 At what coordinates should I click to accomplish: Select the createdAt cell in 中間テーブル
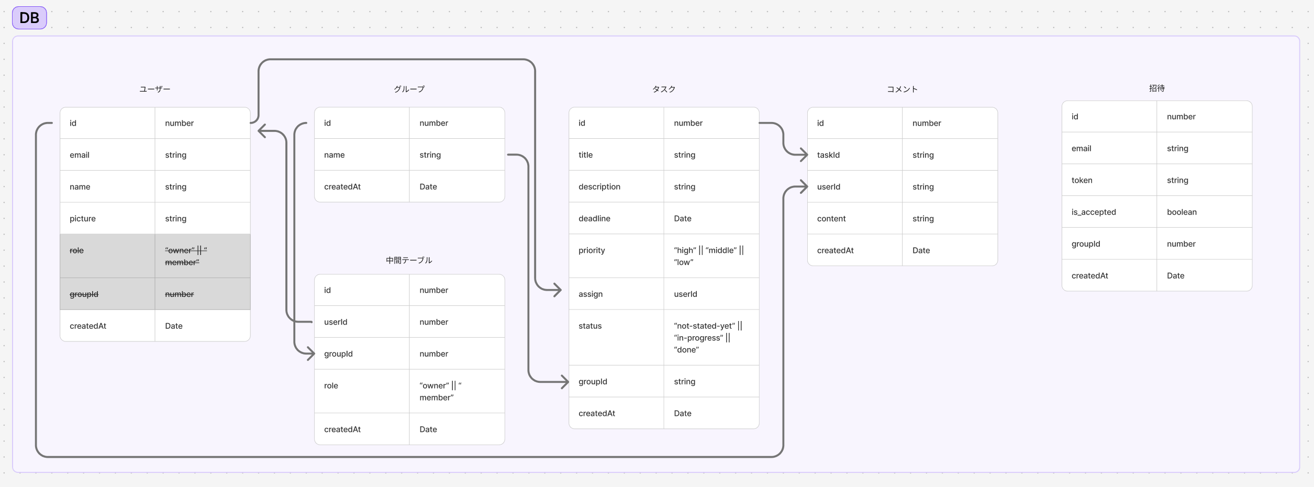pos(362,429)
